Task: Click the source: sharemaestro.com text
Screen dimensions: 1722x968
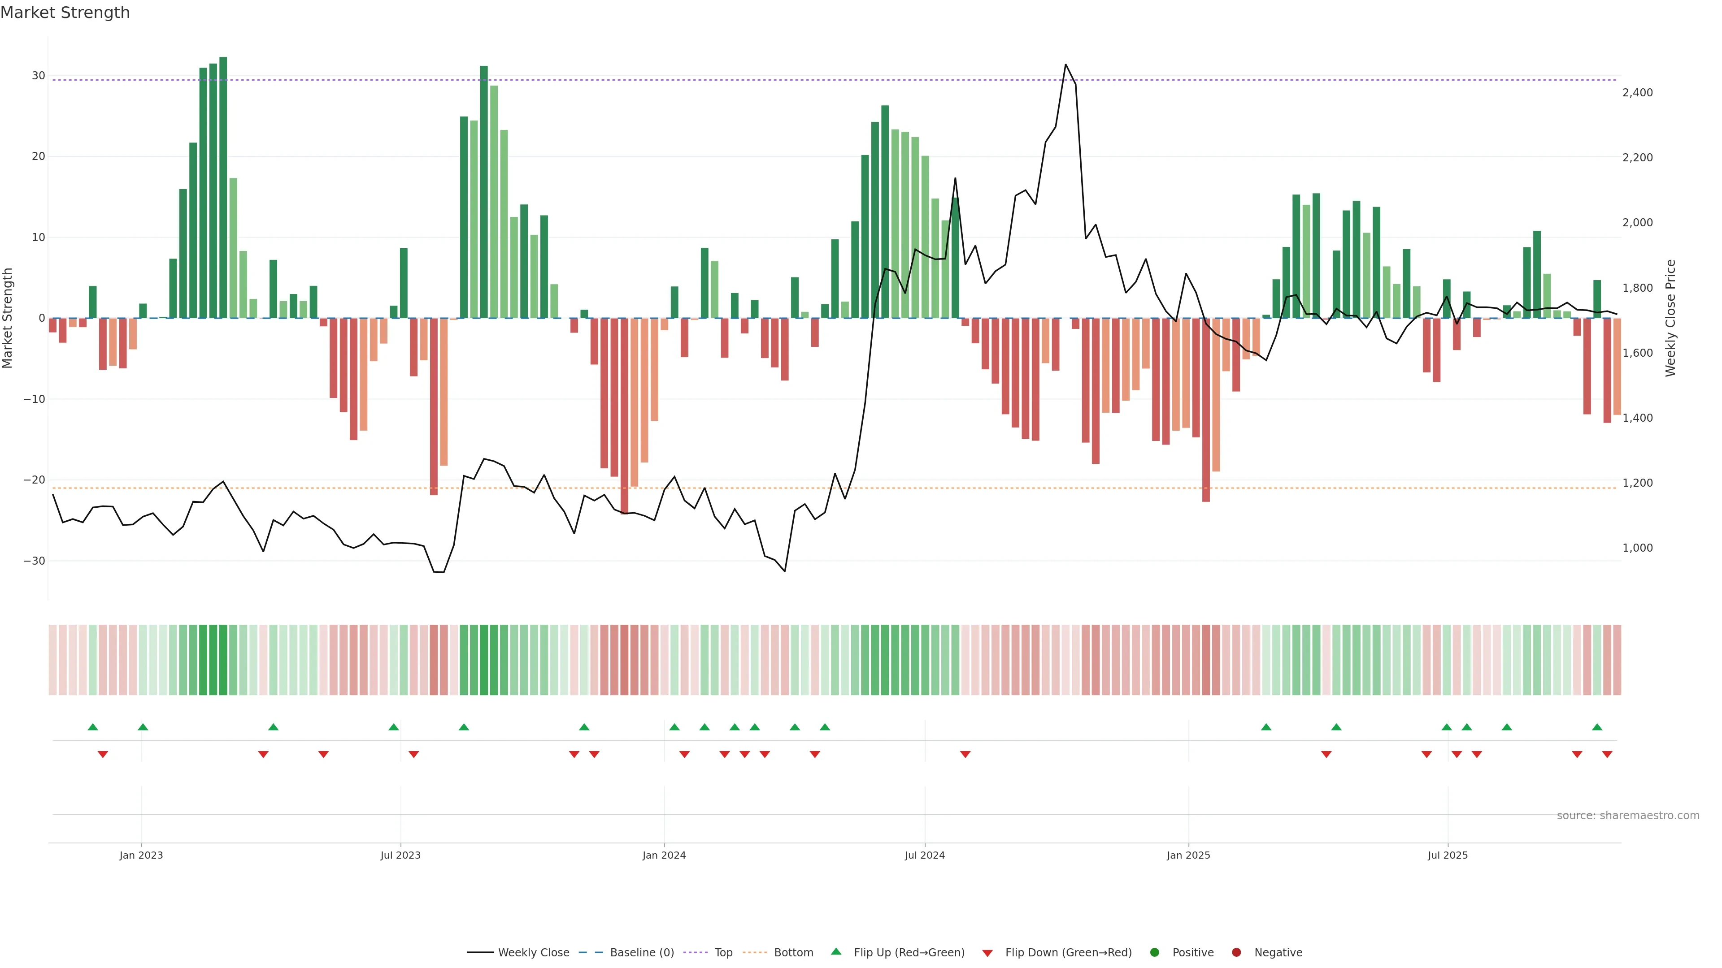Action: click(x=1628, y=815)
